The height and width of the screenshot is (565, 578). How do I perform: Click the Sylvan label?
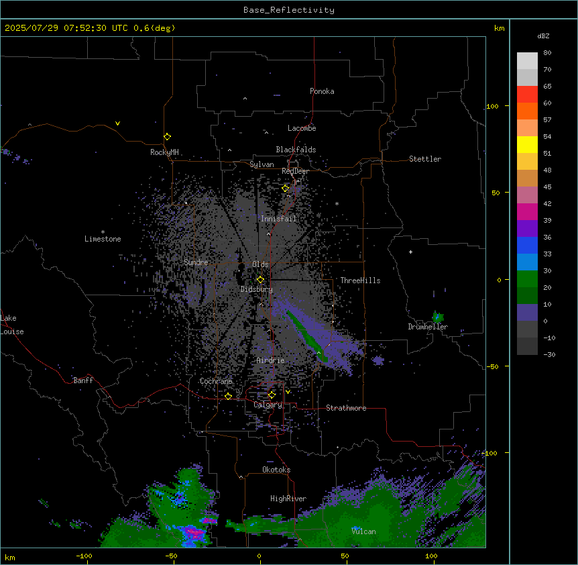point(262,164)
